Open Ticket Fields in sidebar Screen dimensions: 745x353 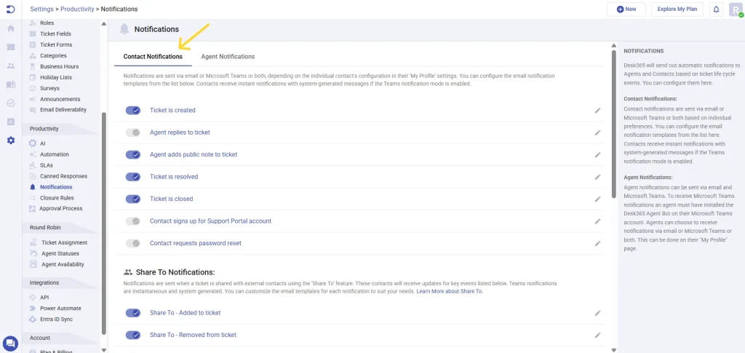click(x=55, y=33)
